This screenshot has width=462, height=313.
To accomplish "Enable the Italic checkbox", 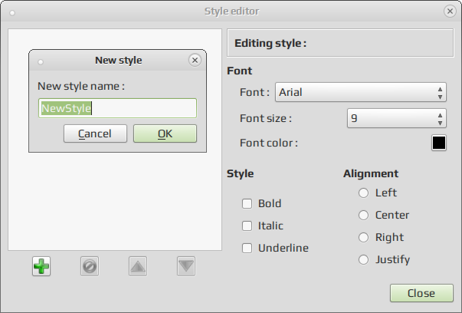I will coord(247,226).
